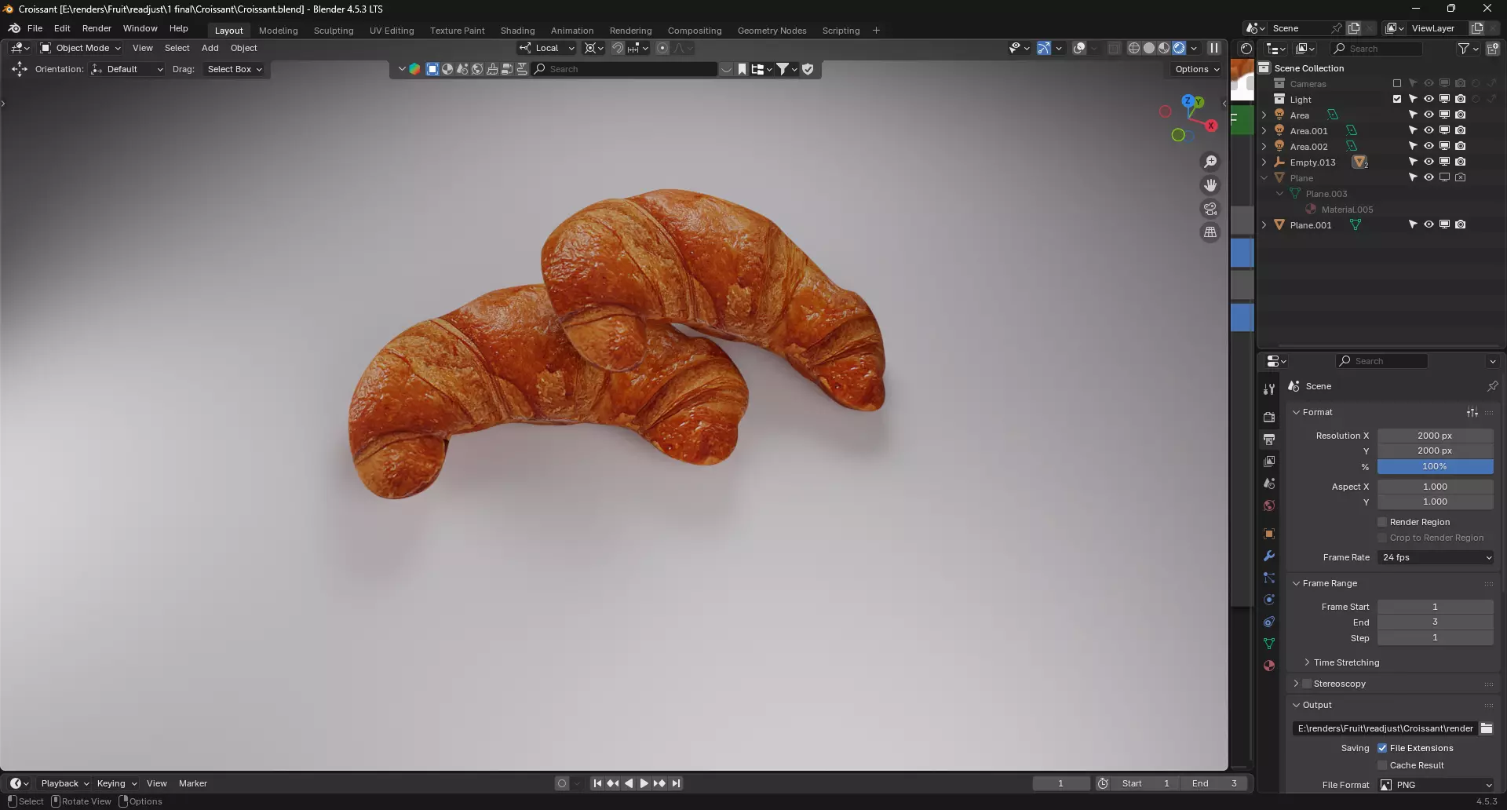Image resolution: width=1507 pixels, height=810 pixels.
Task: Hide Plane.001 with its eye icon
Action: click(1429, 224)
